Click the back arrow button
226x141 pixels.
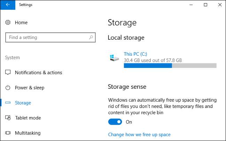[x=8, y=5]
